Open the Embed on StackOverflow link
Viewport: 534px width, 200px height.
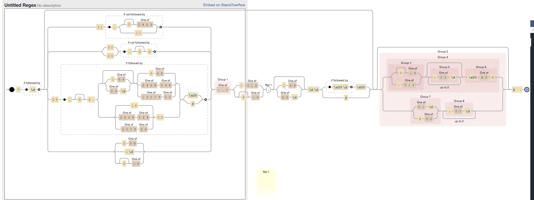point(224,5)
